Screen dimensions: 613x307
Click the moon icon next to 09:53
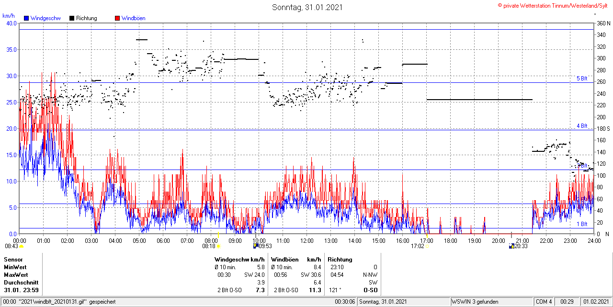[x=255, y=246]
